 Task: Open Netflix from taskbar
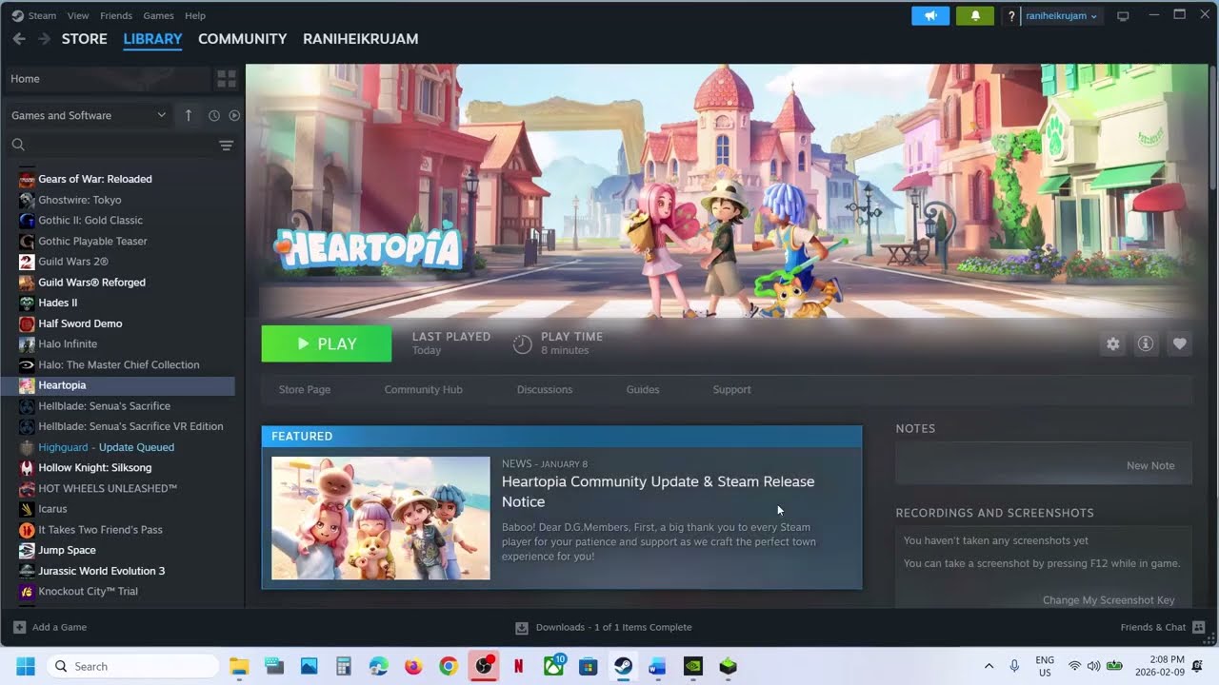(519, 666)
